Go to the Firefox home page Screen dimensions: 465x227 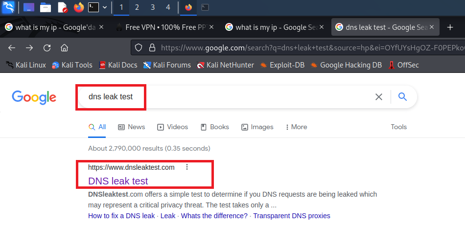click(64, 48)
